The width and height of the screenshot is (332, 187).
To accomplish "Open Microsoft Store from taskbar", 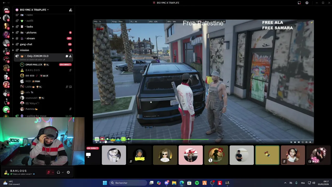I will 189,183.
